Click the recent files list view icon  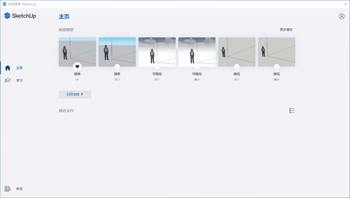coord(292,111)
